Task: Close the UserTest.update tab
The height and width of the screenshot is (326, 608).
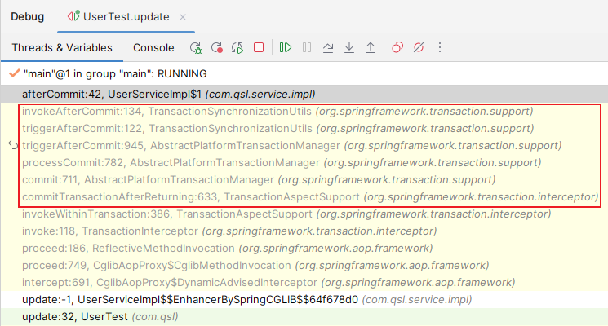Action: click(x=183, y=17)
